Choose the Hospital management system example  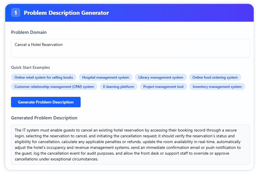[x=106, y=77]
